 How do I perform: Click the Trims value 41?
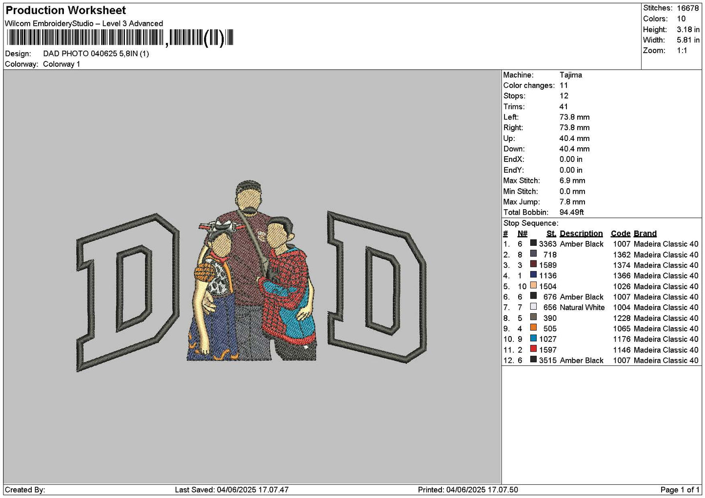564,107
